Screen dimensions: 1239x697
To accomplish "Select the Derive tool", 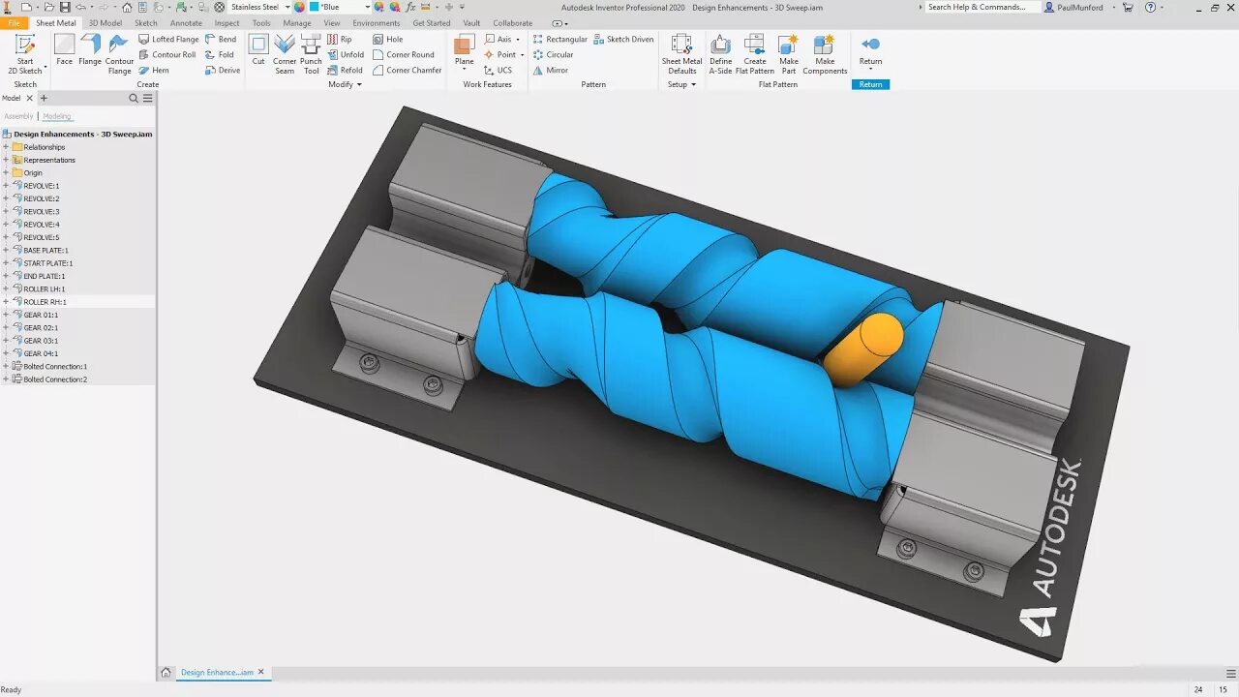I will (x=223, y=71).
